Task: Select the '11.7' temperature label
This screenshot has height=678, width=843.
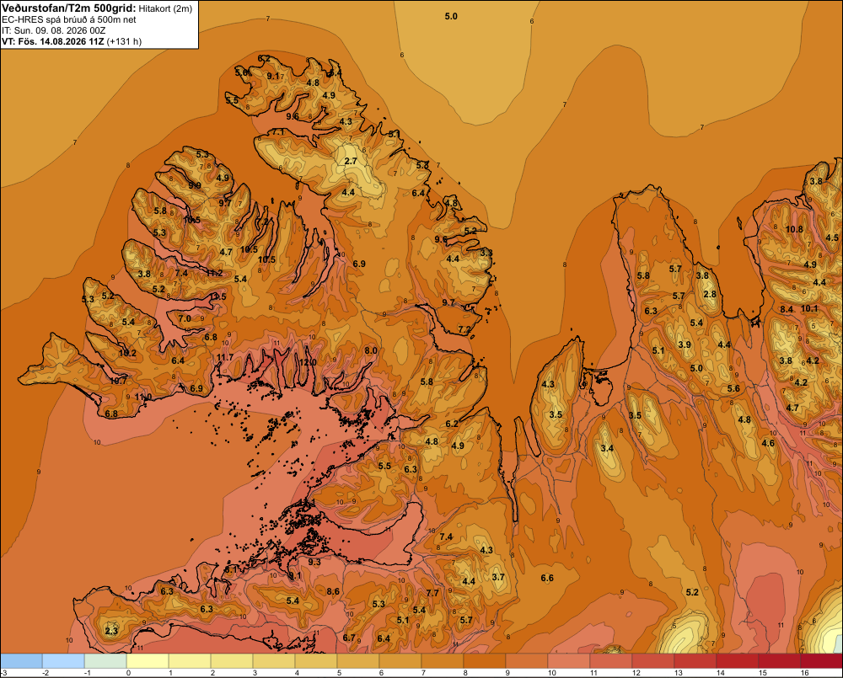Action: pyautogui.click(x=225, y=357)
